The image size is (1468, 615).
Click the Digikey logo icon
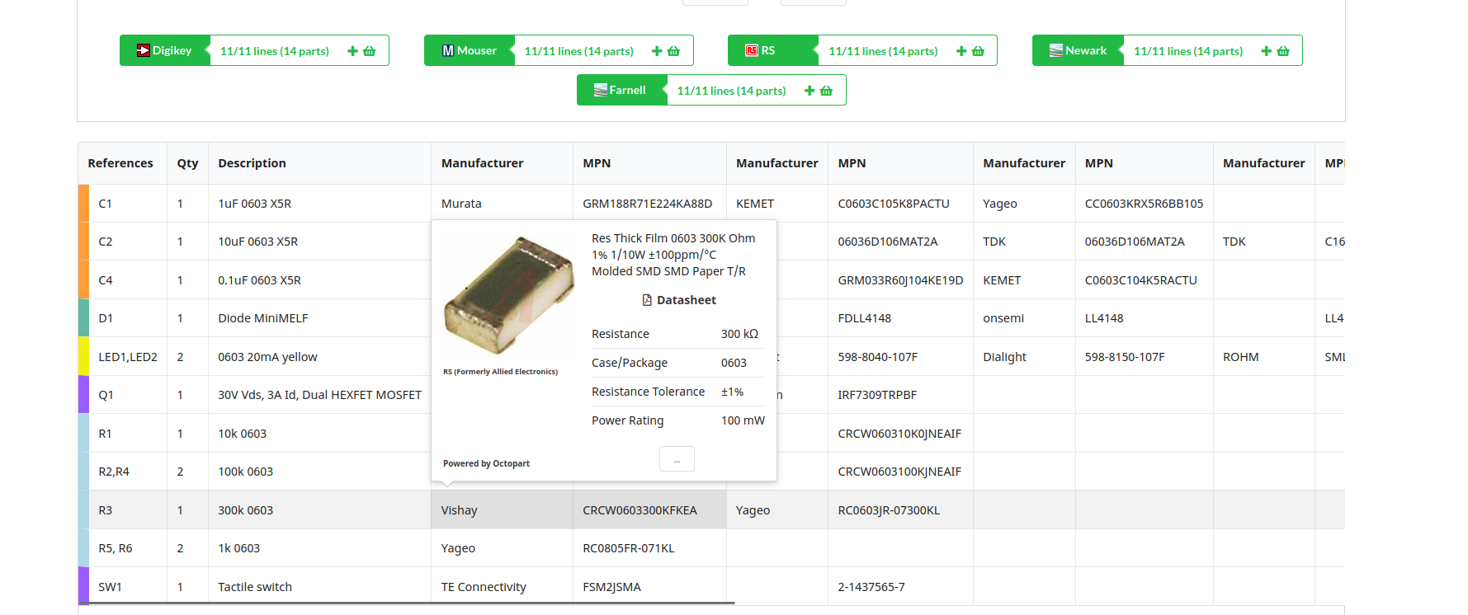(143, 51)
